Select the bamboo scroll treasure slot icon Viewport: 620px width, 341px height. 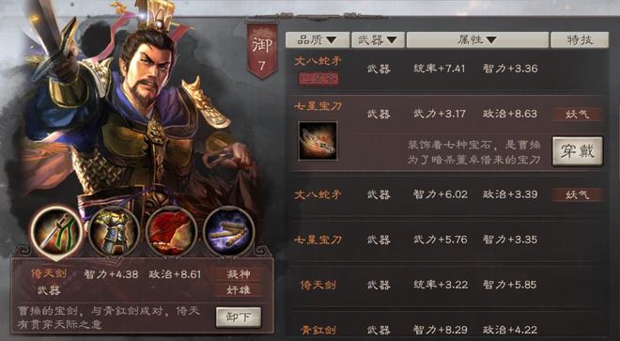point(228,232)
